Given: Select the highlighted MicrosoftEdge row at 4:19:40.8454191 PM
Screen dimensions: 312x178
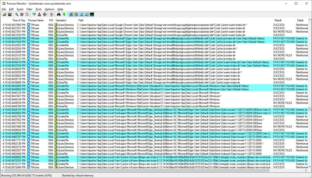Looking at the screenshot, I should pos(154,110).
